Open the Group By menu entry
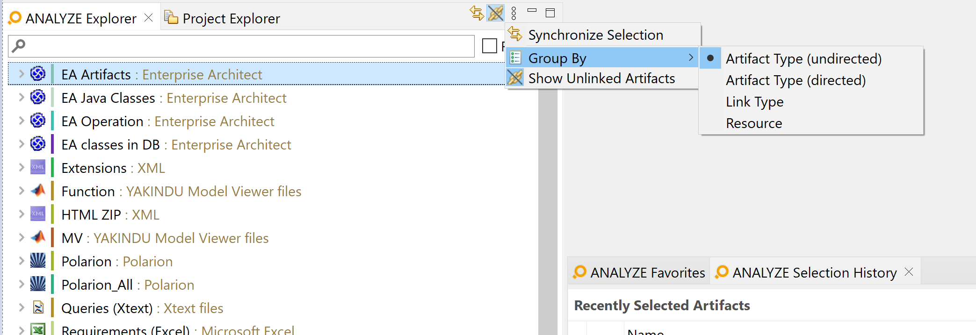The height and width of the screenshot is (335, 976). click(603, 58)
